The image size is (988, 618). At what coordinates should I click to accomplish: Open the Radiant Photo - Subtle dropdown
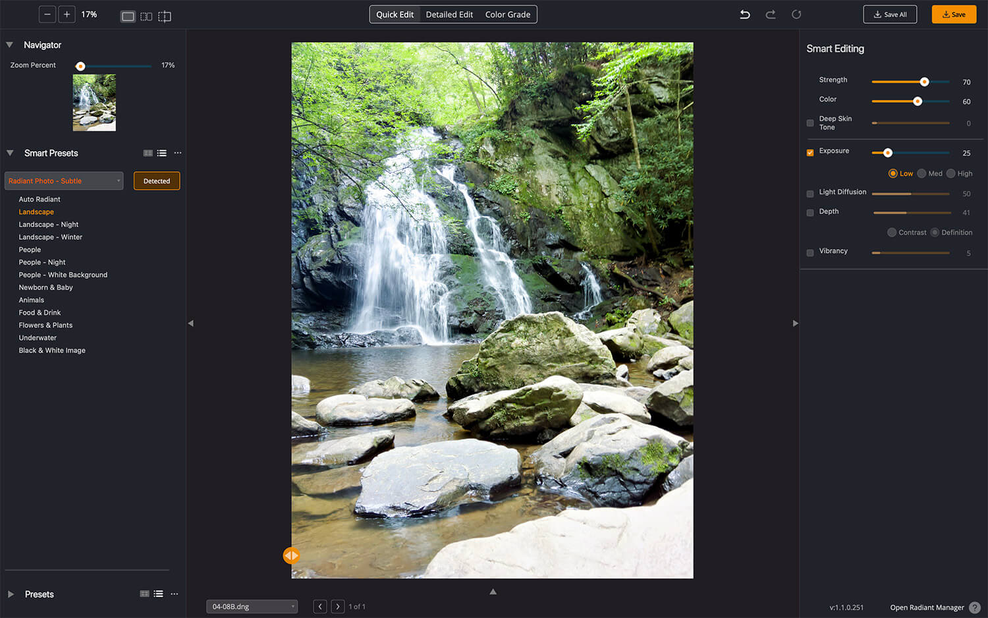tap(64, 181)
